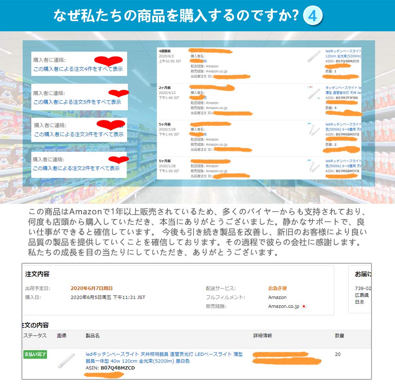Click the 2020年6月7日周日 ship date
The width and height of the screenshot is (395, 388).
92,288
